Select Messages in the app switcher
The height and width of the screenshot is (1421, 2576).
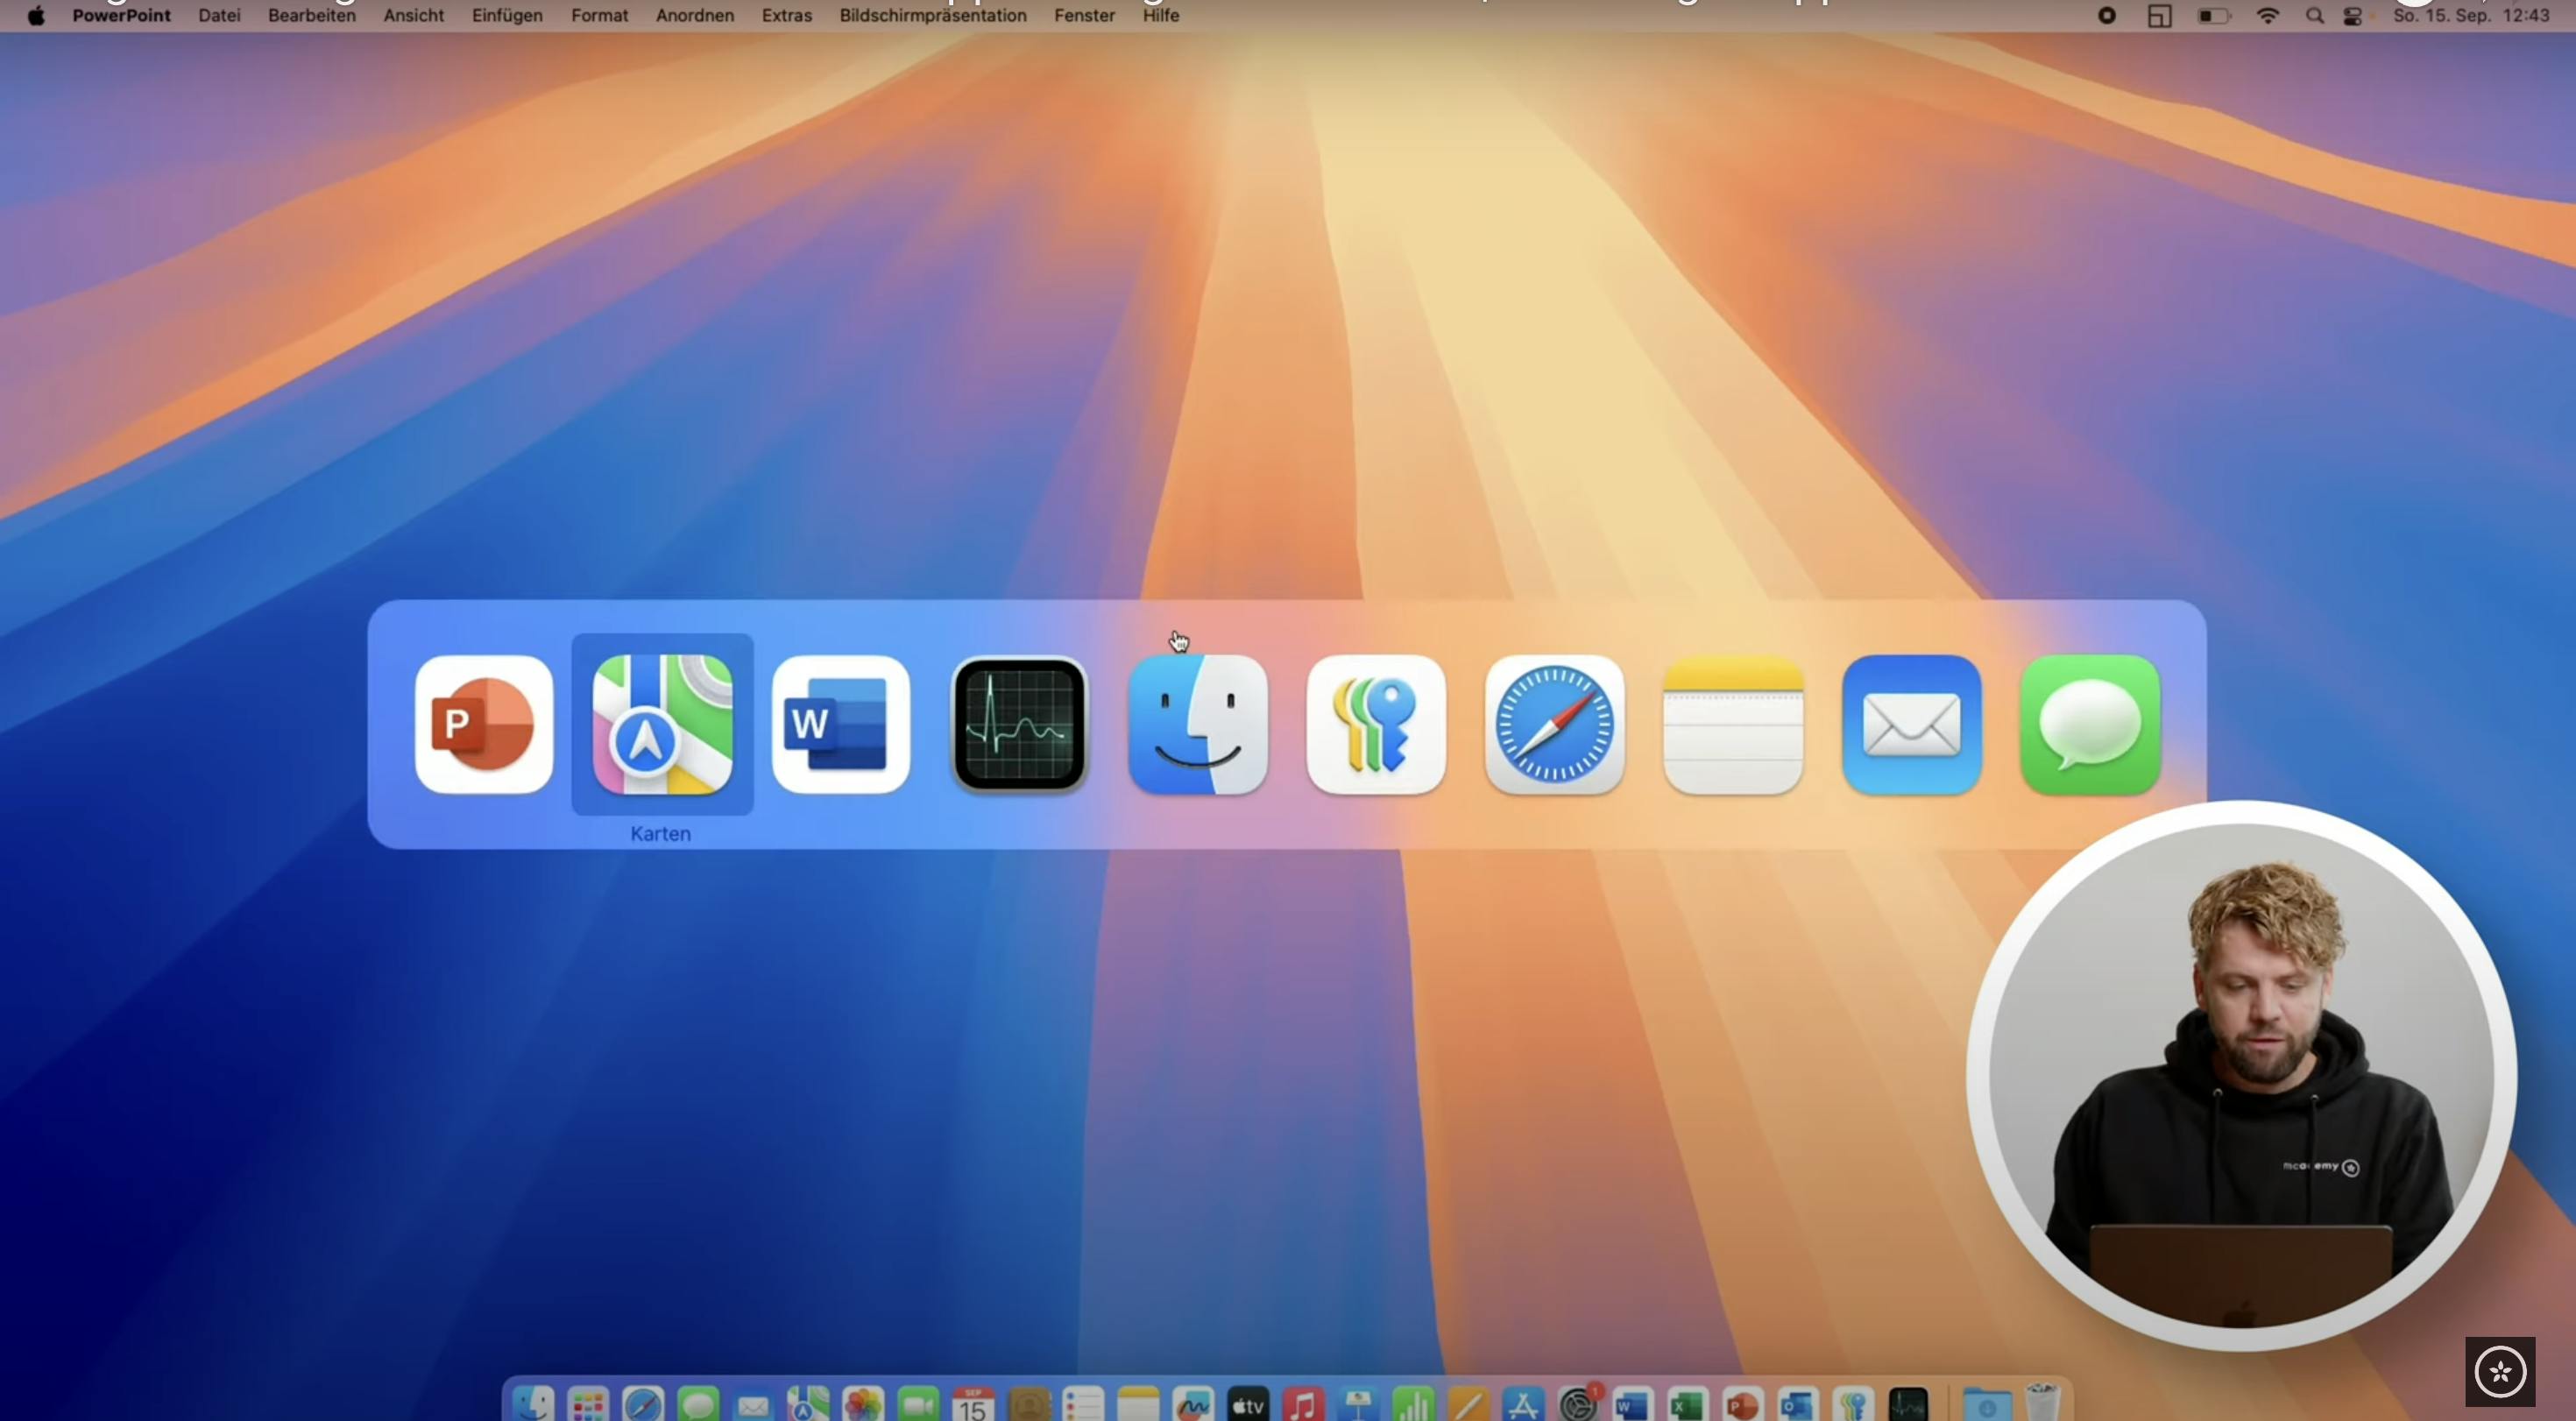point(2090,724)
